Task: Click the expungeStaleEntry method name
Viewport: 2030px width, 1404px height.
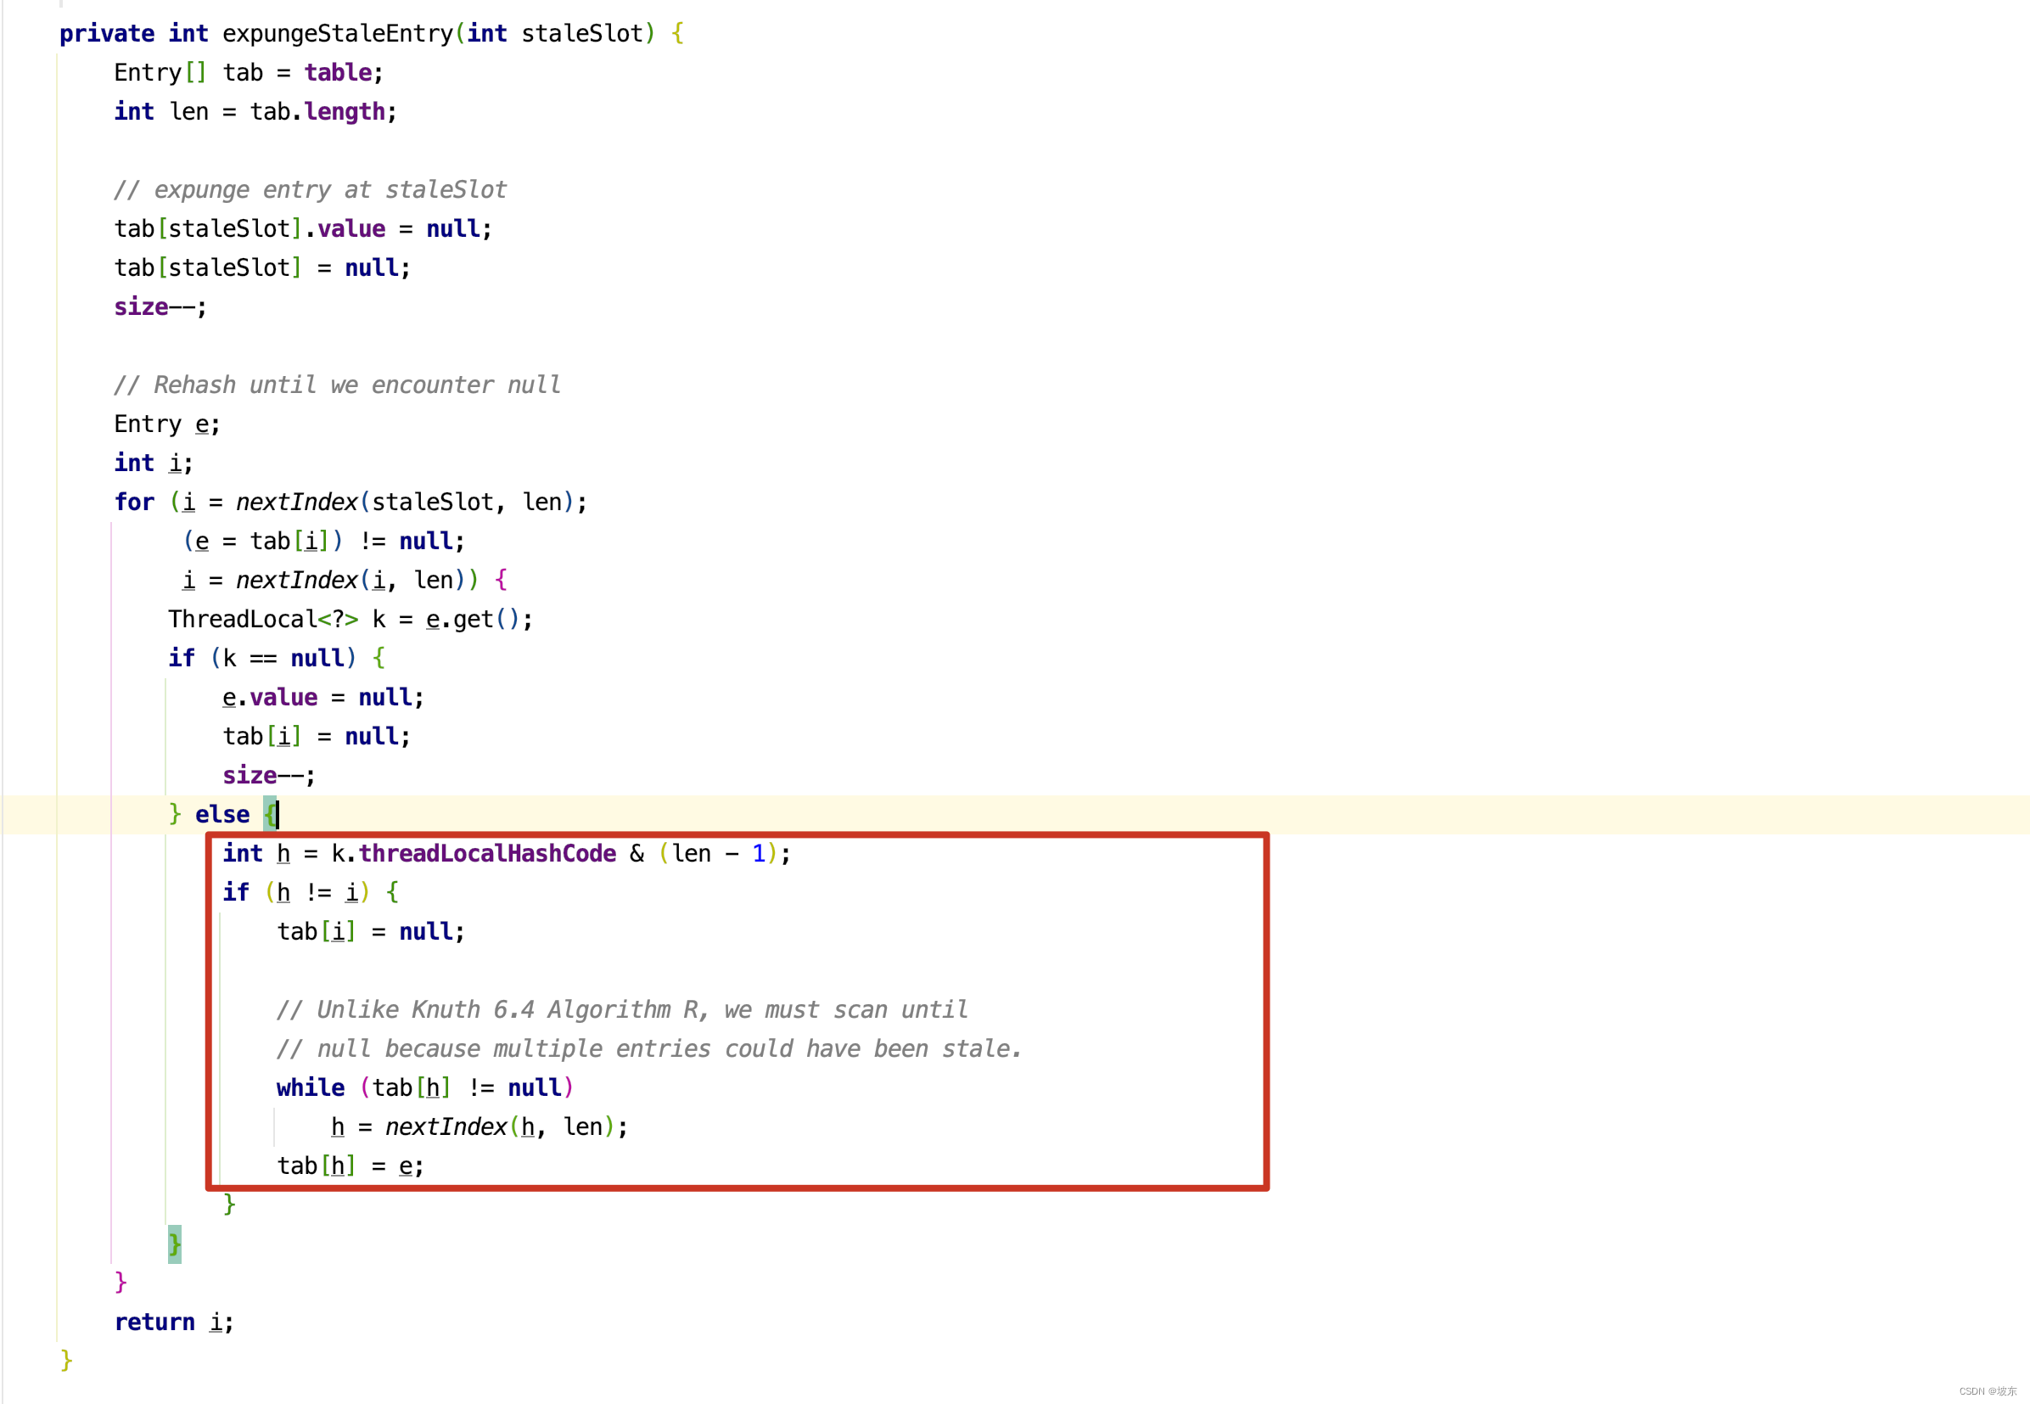Action: coord(337,33)
